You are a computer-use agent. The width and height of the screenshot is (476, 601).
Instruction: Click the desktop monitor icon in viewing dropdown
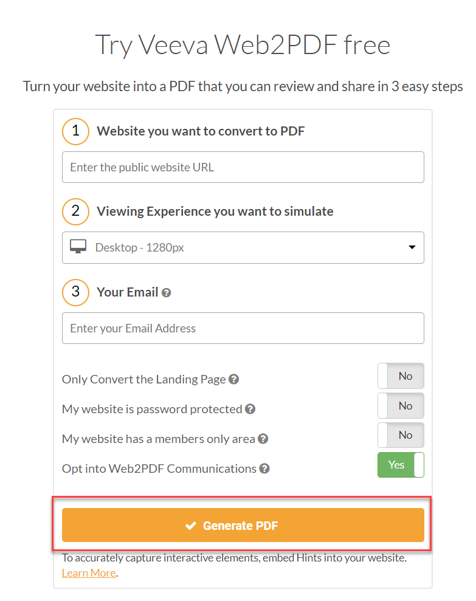click(78, 247)
